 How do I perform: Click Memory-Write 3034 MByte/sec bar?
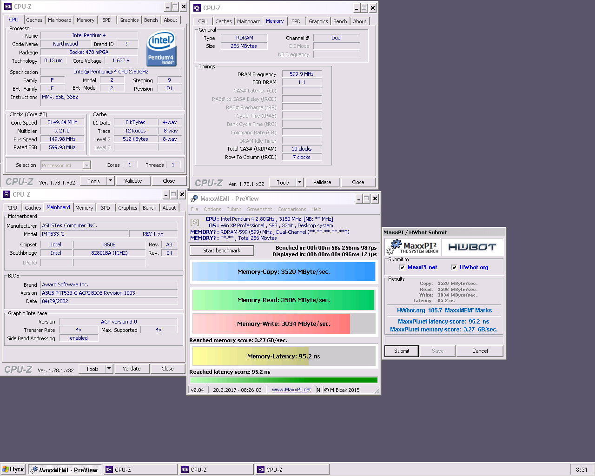click(x=284, y=324)
